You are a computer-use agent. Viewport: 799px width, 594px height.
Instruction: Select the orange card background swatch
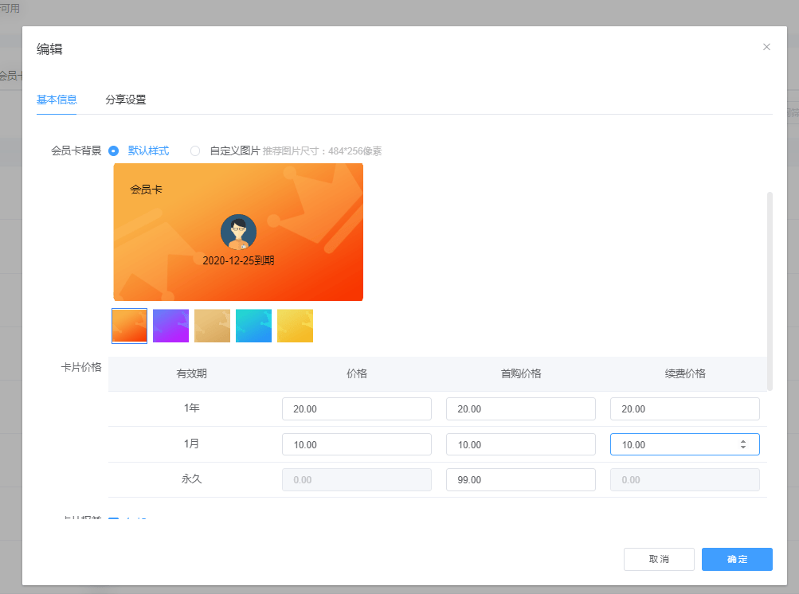coord(130,326)
